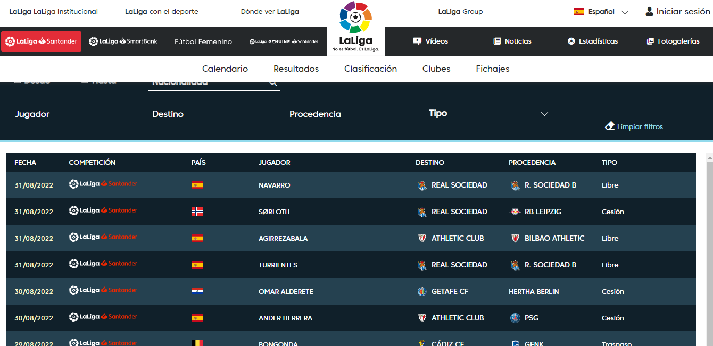Open the Fichajes tab

[x=493, y=69]
